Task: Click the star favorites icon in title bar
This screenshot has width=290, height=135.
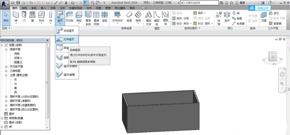Action: click(232, 3)
